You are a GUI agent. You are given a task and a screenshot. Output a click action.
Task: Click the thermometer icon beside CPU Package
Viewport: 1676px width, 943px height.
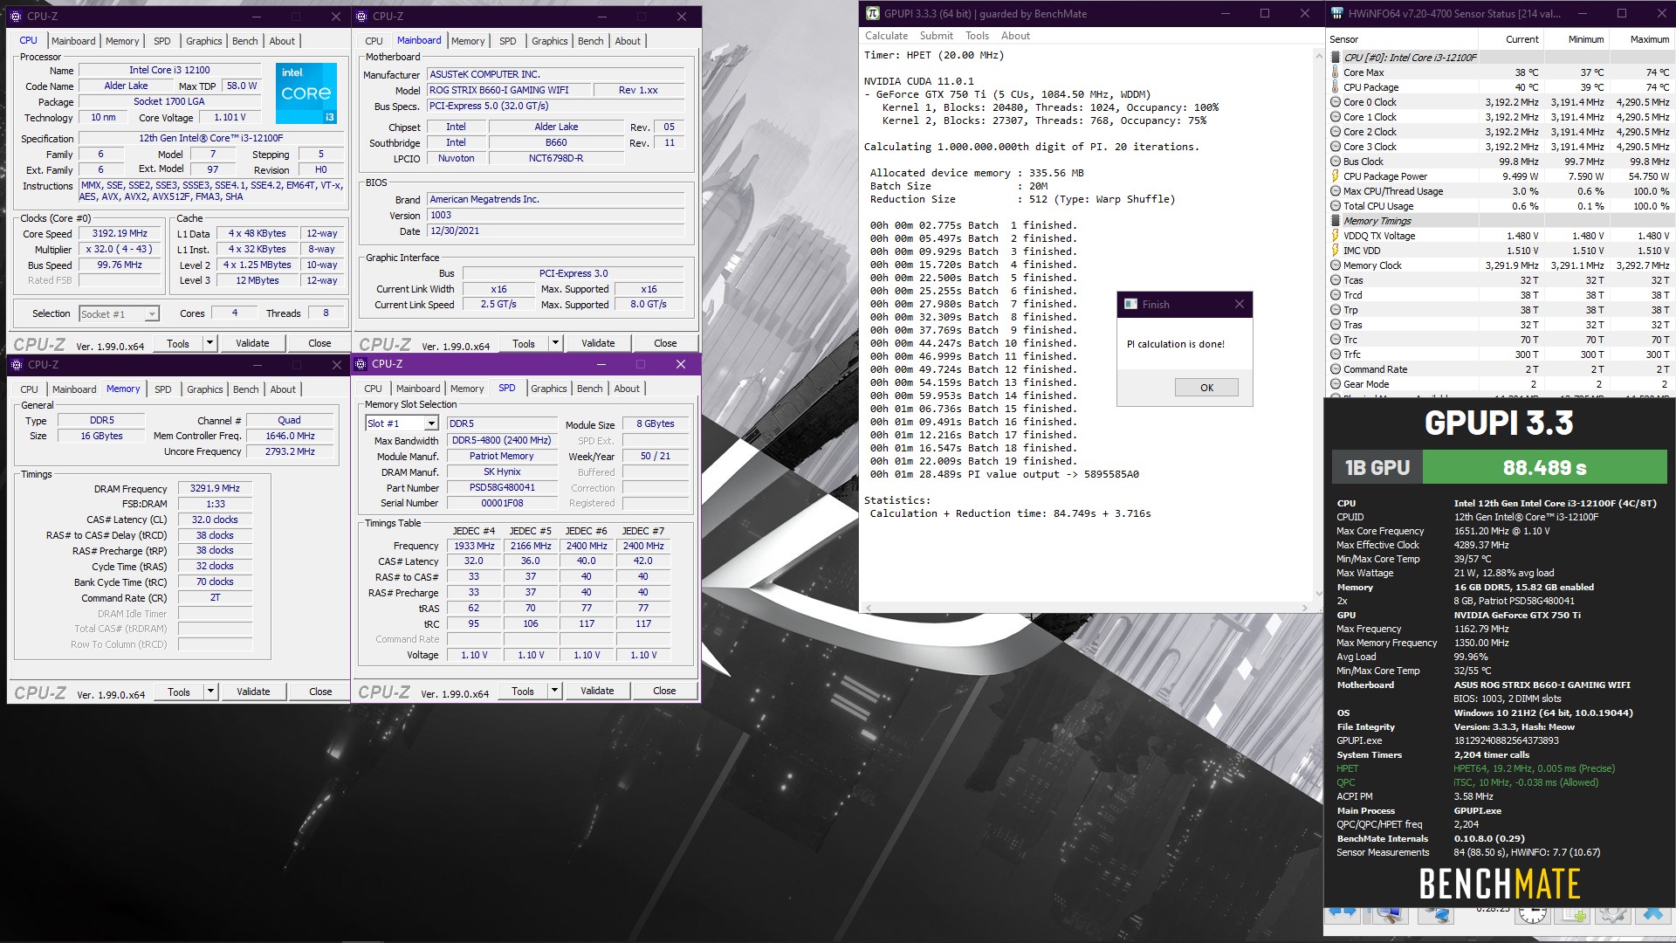(1335, 87)
